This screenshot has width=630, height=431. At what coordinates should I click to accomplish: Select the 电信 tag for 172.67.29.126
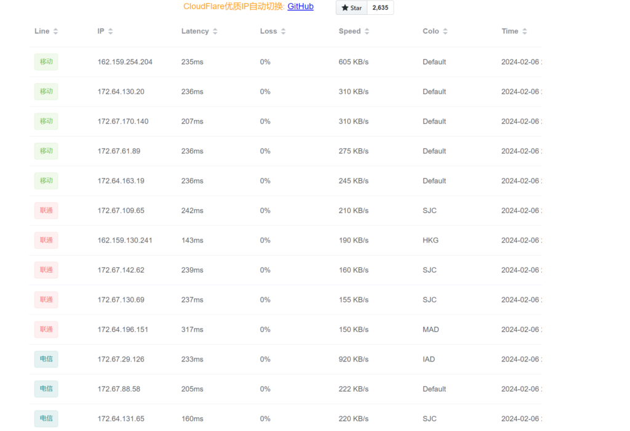46,360
